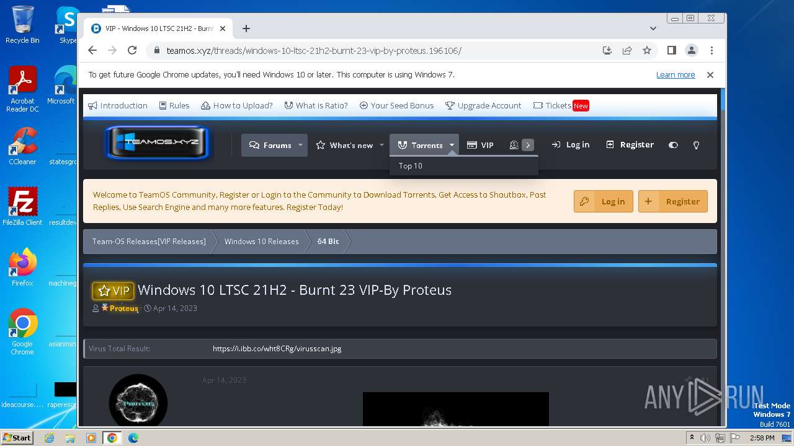The width and height of the screenshot is (794, 446).
Task: Open How to Upload? guide
Action: pyautogui.click(x=237, y=105)
